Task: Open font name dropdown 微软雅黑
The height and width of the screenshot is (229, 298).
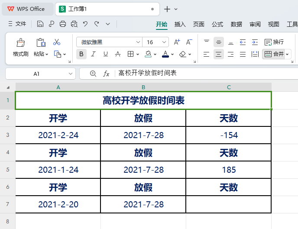Action: tap(138, 42)
